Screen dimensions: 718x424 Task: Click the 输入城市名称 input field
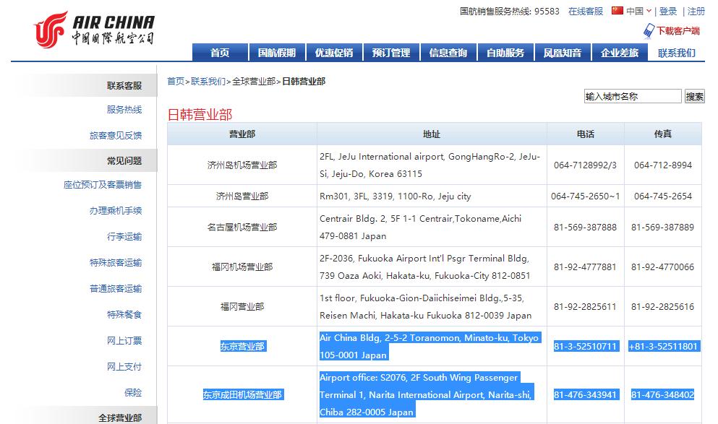tap(632, 95)
